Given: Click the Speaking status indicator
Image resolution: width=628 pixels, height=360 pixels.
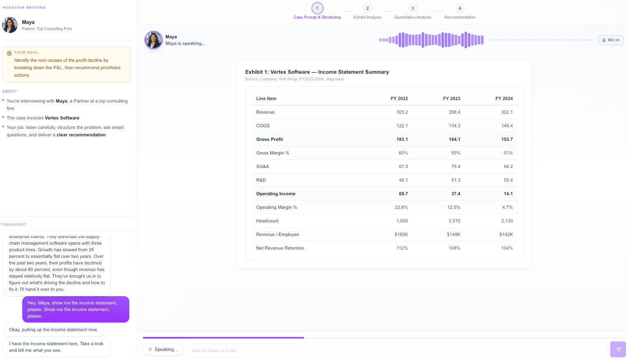Looking at the screenshot, I should [163, 349].
